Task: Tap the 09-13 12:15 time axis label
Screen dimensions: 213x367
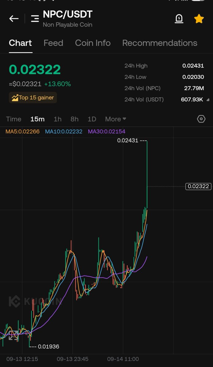Action: [22, 359]
